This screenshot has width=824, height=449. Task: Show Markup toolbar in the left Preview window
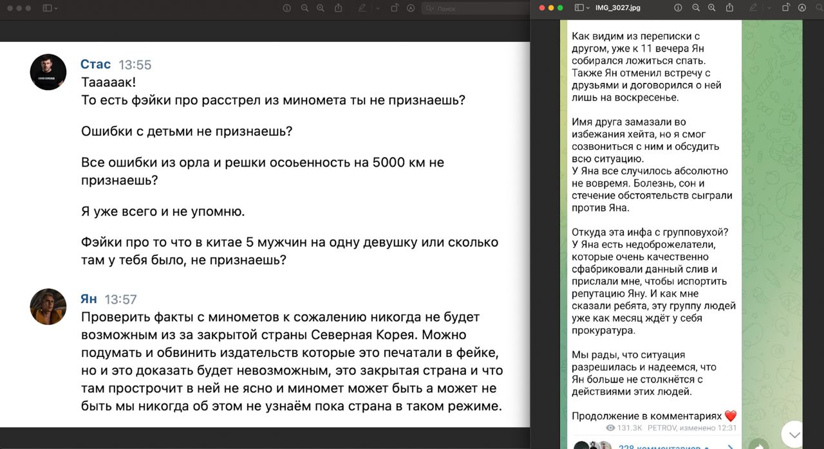(411, 8)
